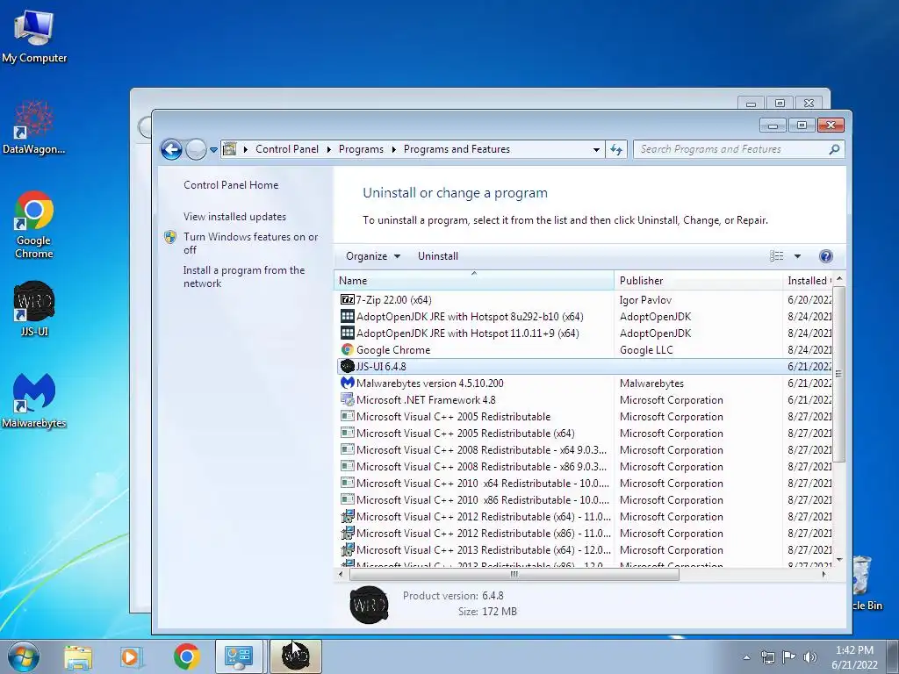Click the JJS-UI details pane logo
This screenshot has height=674, width=899.
tap(369, 604)
